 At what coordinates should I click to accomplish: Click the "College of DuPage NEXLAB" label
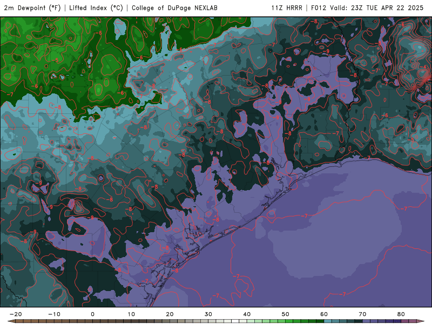pyautogui.click(x=174, y=8)
